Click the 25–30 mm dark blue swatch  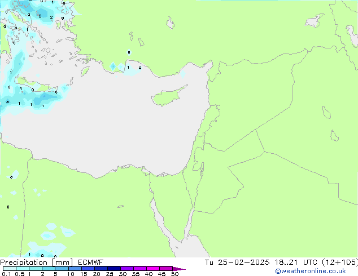(113, 269)
